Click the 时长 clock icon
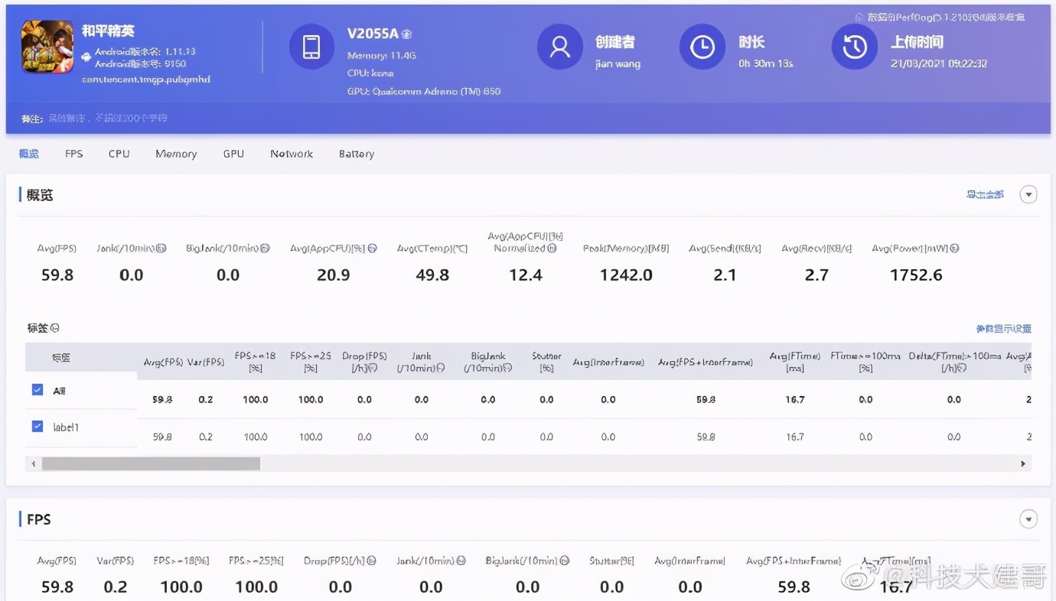Viewport: 1056px width, 601px height. pyautogui.click(x=702, y=46)
